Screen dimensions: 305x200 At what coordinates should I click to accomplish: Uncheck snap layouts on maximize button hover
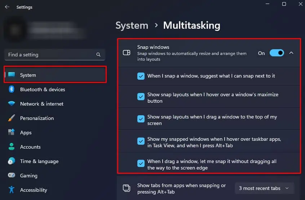point(141,97)
